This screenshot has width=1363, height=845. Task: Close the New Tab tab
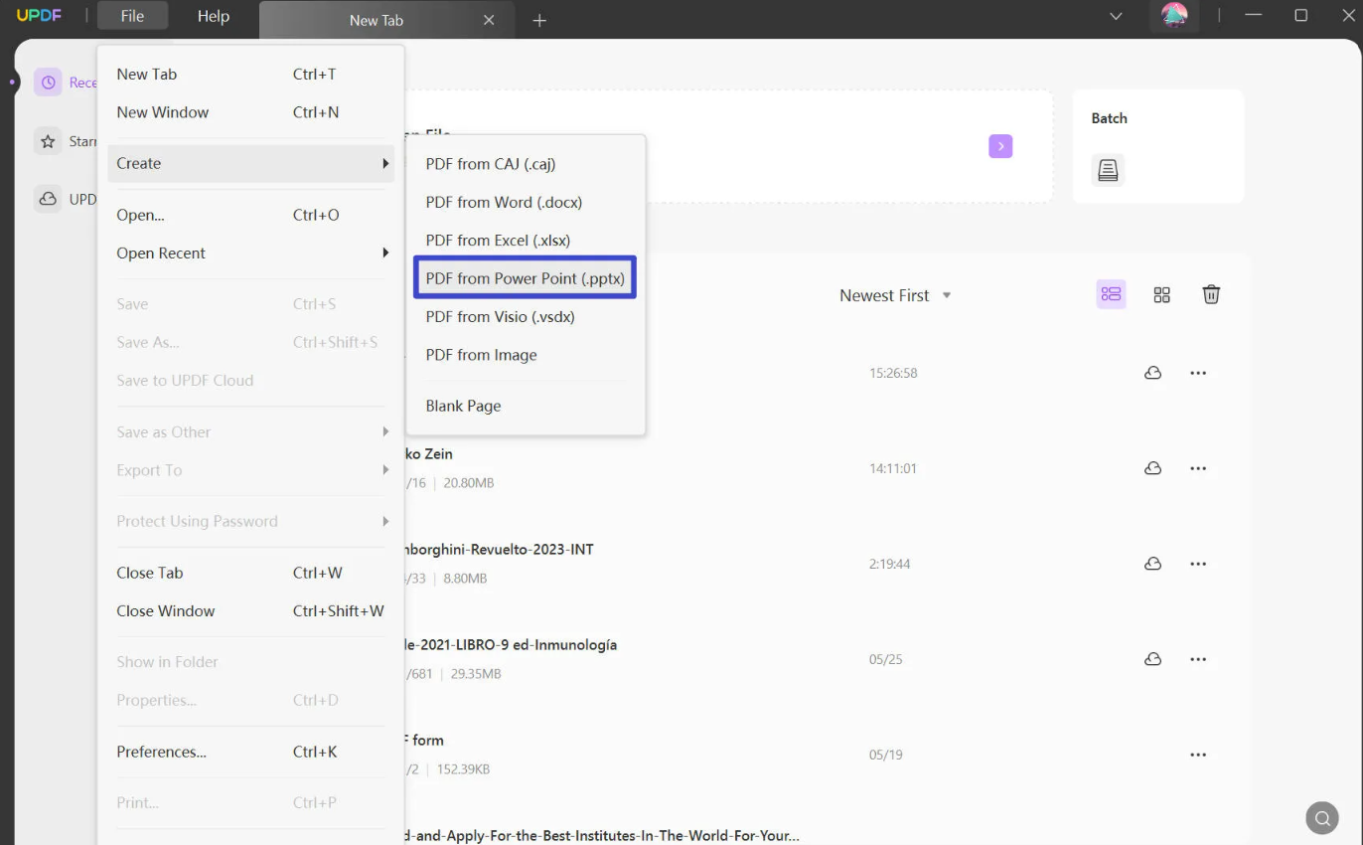488,20
